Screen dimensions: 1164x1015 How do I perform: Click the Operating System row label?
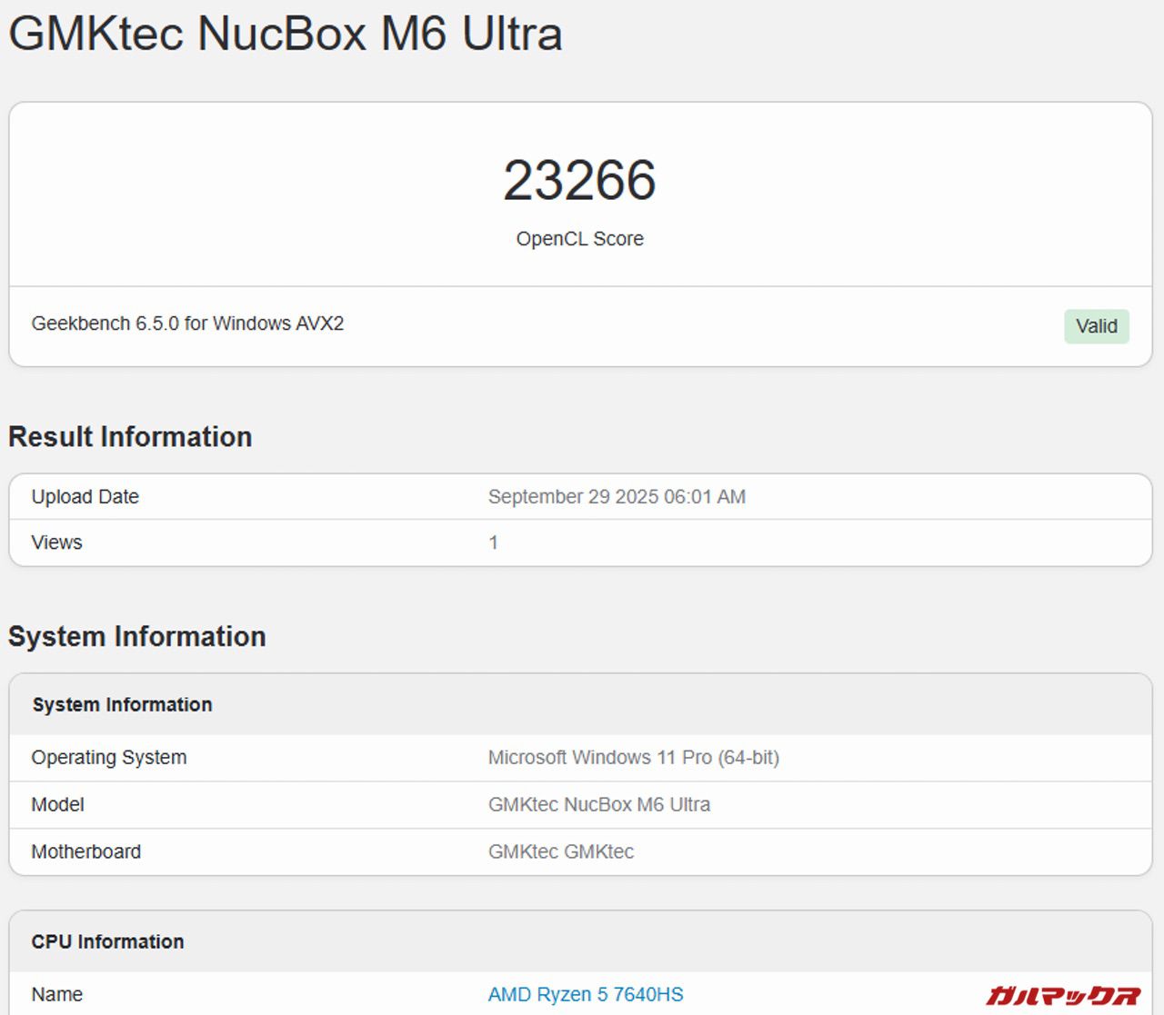(x=108, y=758)
